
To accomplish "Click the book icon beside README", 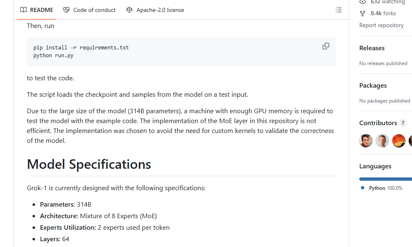I will (x=23, y=10).
